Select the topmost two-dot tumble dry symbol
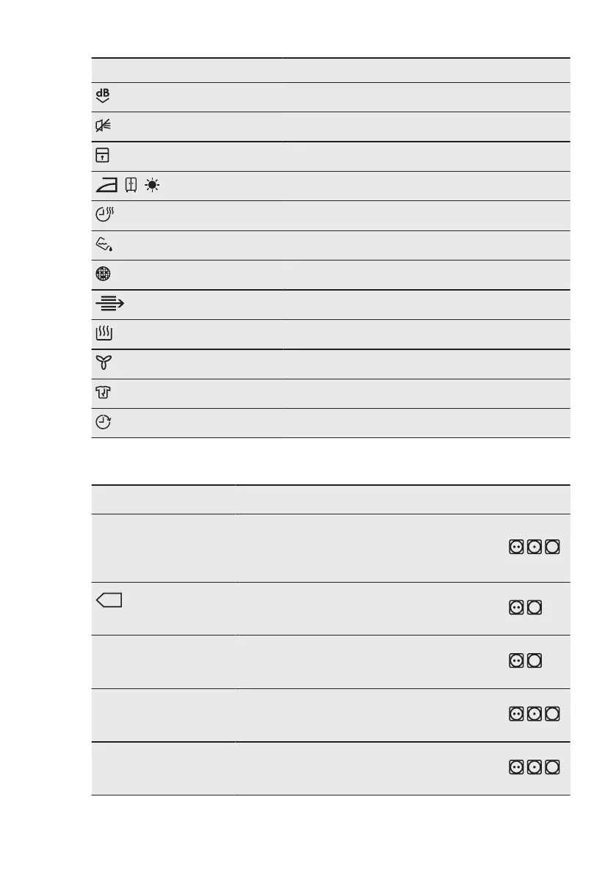This screenshot has height=874, width=616. 516,547
